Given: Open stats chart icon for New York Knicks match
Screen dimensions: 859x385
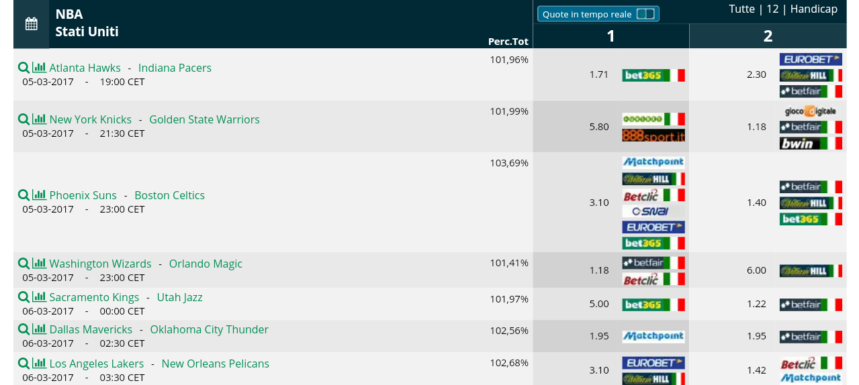Looking at the screenshot, I should [x=40, y=119].
